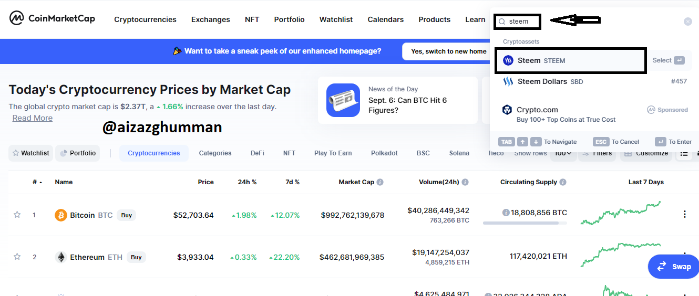Open the Watchlist star button
The width and height of the screenshot is (699, 296).
pos(31,153)
